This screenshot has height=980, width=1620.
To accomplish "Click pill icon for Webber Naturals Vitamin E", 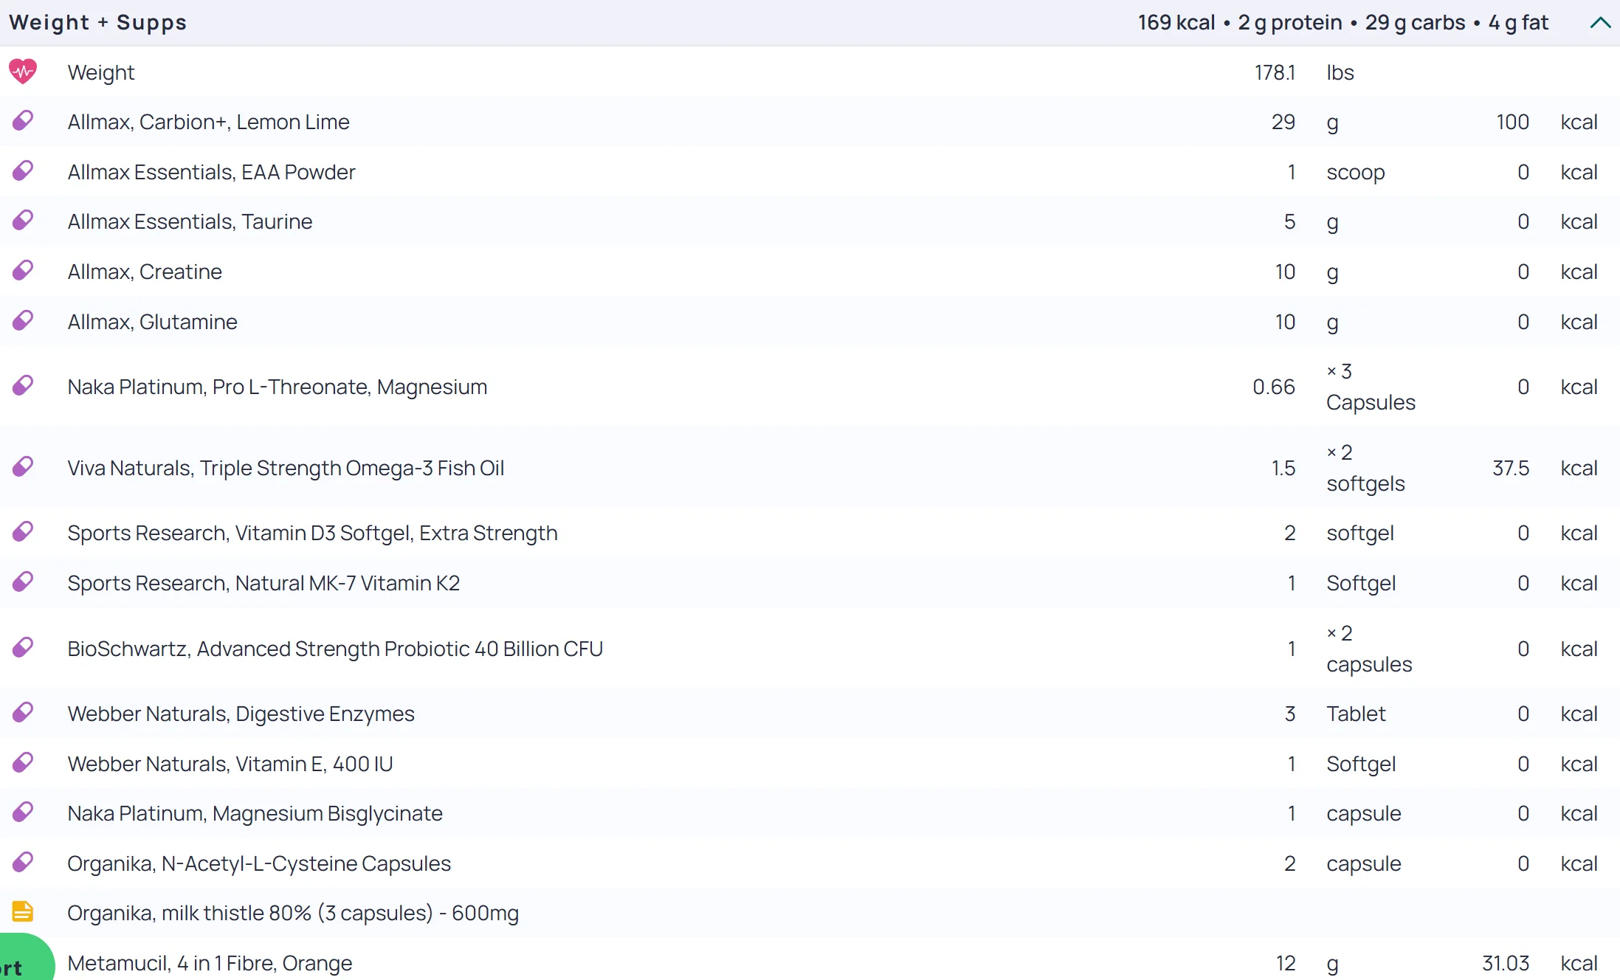I will point(23,763).
